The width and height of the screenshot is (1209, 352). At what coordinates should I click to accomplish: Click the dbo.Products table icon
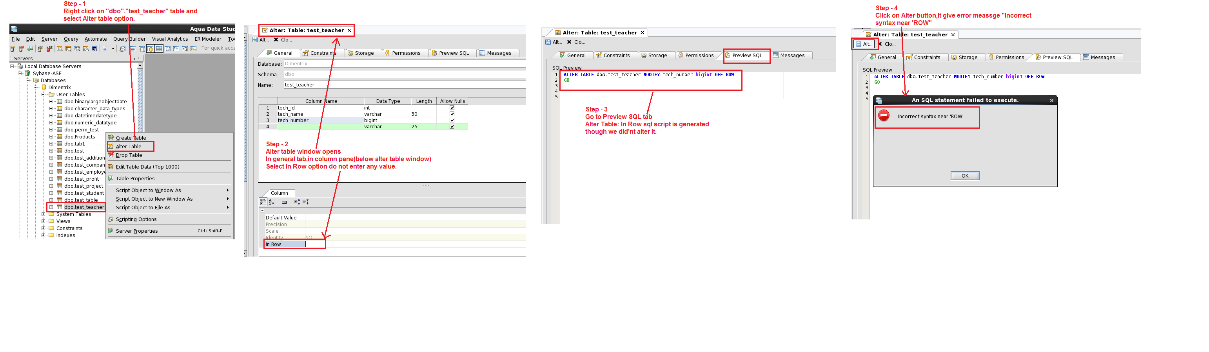click(x=60, y=136)
